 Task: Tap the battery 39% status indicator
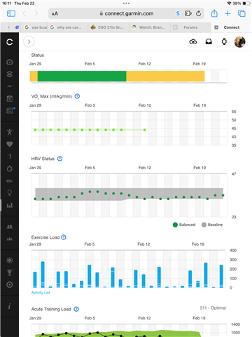click(x=241, y=4)
